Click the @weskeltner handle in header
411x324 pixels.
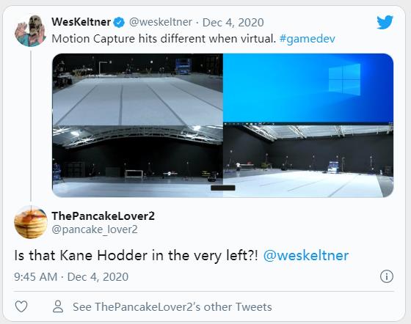click(x=161, y=22)
